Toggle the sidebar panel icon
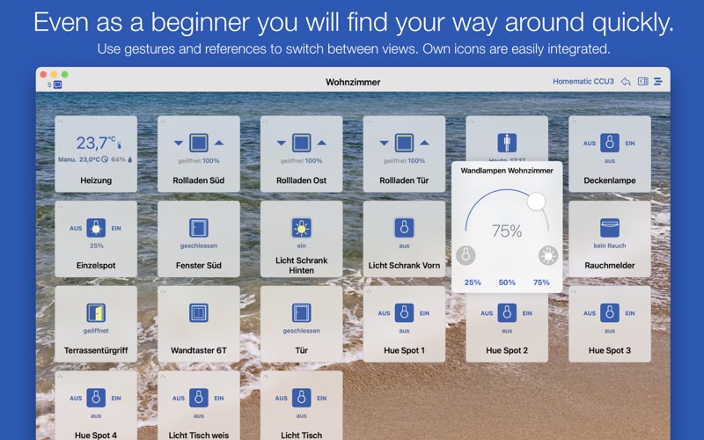 tap(643, 81)
